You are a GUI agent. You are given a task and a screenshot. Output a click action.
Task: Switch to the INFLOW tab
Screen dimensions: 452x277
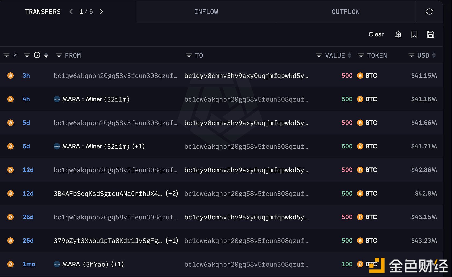pos(206,12)
